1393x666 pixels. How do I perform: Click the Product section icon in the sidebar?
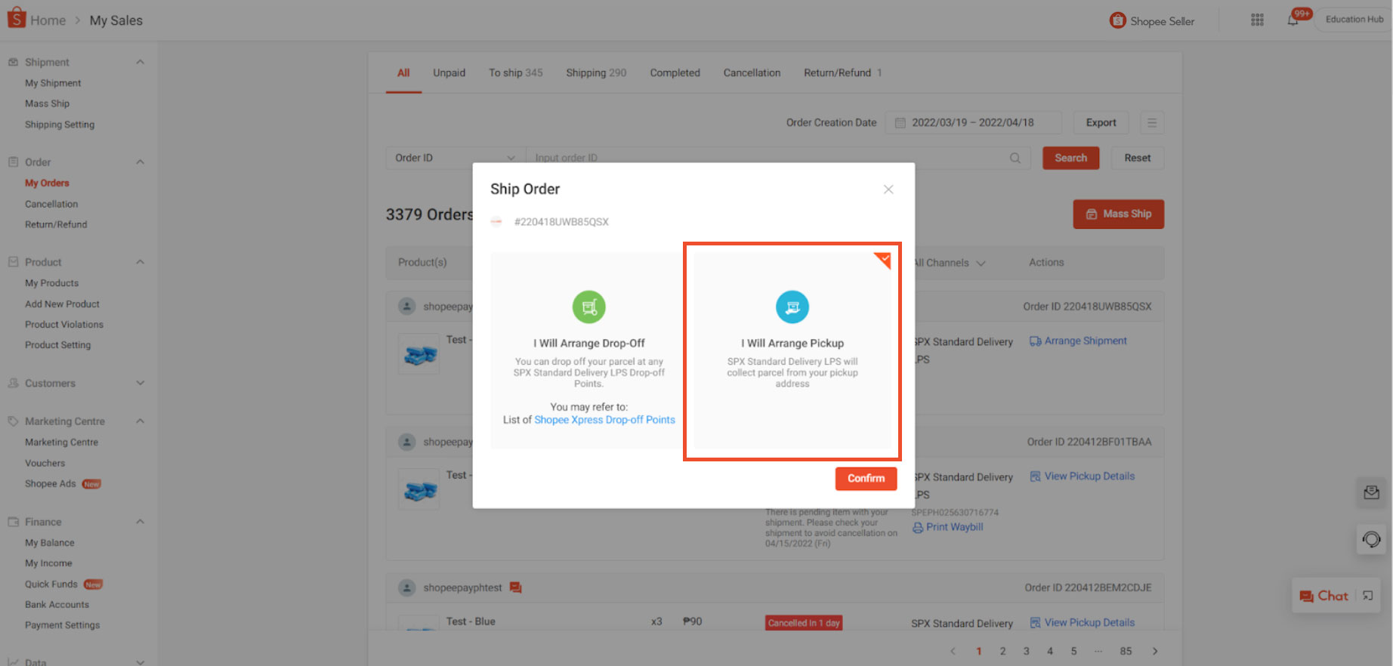tap(13, 262)
